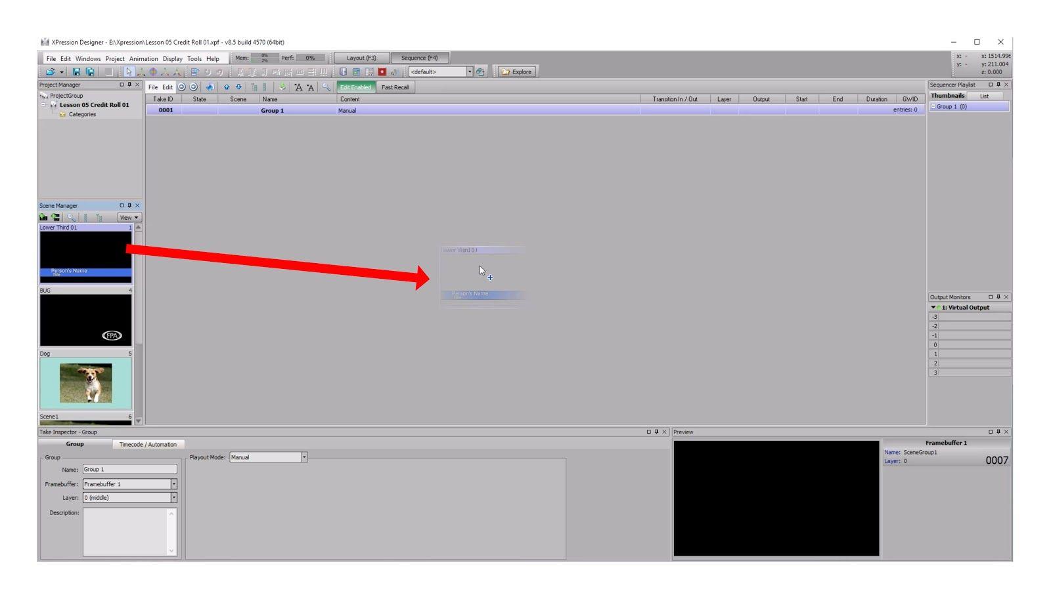Screen dimensions: 1051x616
Task: Pin the Scene Manager panel
Action: click(129, 205)
